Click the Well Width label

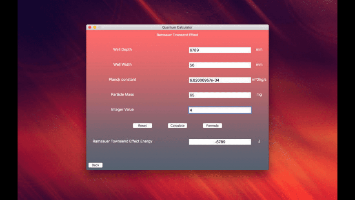(122, 64)
